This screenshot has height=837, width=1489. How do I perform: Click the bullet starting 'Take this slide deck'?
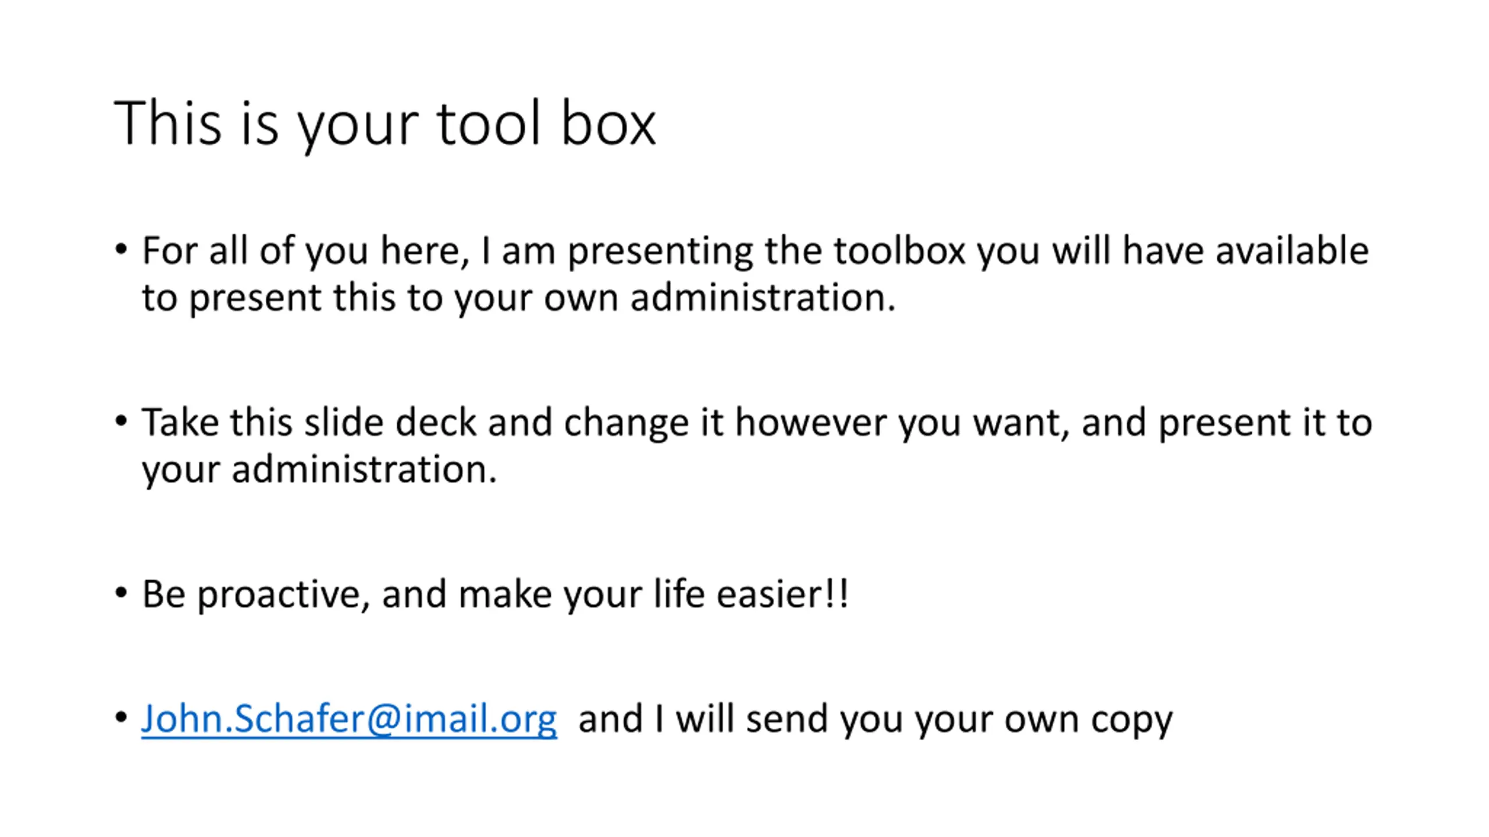pos(757,445)
